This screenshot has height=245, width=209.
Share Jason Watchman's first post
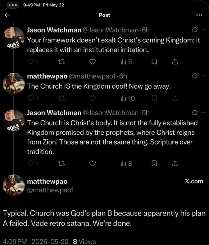pyautogui.click(x=175, y=62)
